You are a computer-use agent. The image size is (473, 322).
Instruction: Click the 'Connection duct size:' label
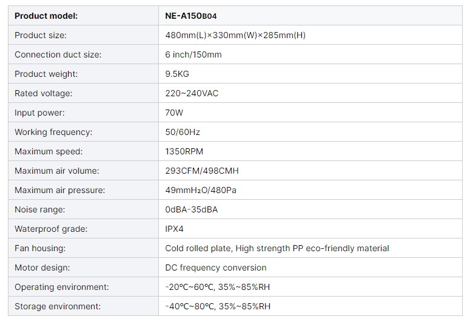[58, 54]
